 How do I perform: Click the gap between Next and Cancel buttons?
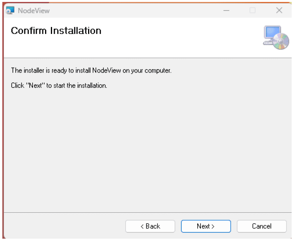tap(234, 226)
